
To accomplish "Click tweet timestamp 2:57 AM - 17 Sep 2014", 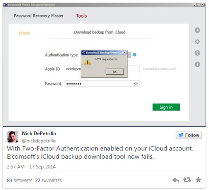I will coord(31,167).
